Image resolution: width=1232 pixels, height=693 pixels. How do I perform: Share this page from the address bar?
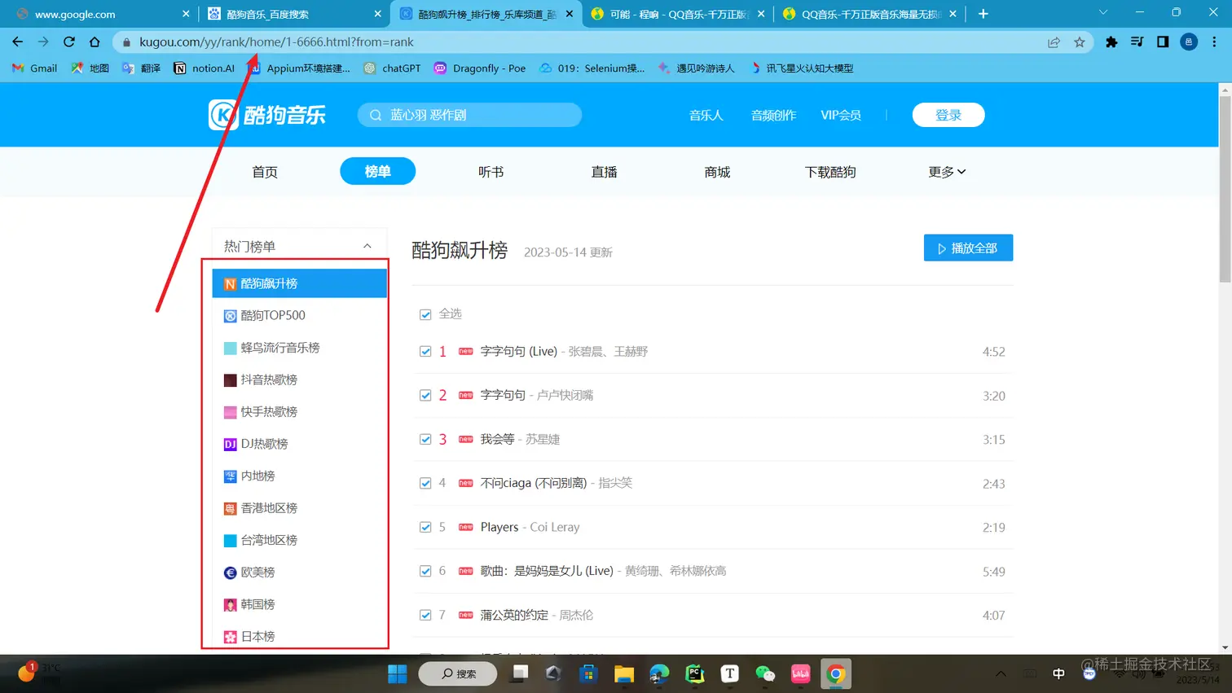coord(1054,42)
